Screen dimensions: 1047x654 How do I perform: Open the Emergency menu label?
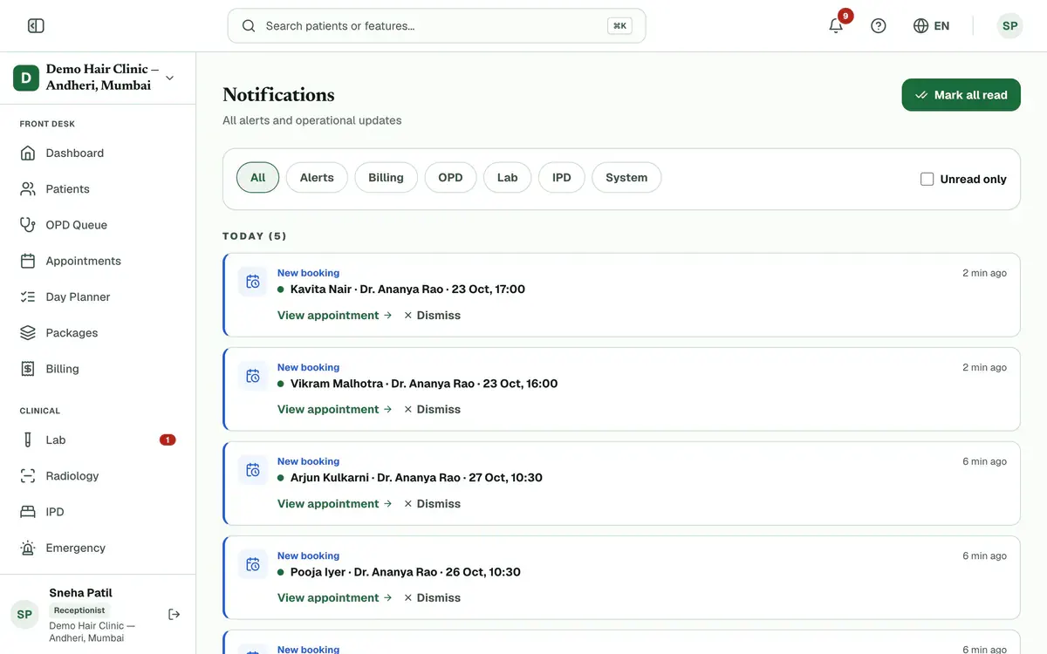click(76, 548)
